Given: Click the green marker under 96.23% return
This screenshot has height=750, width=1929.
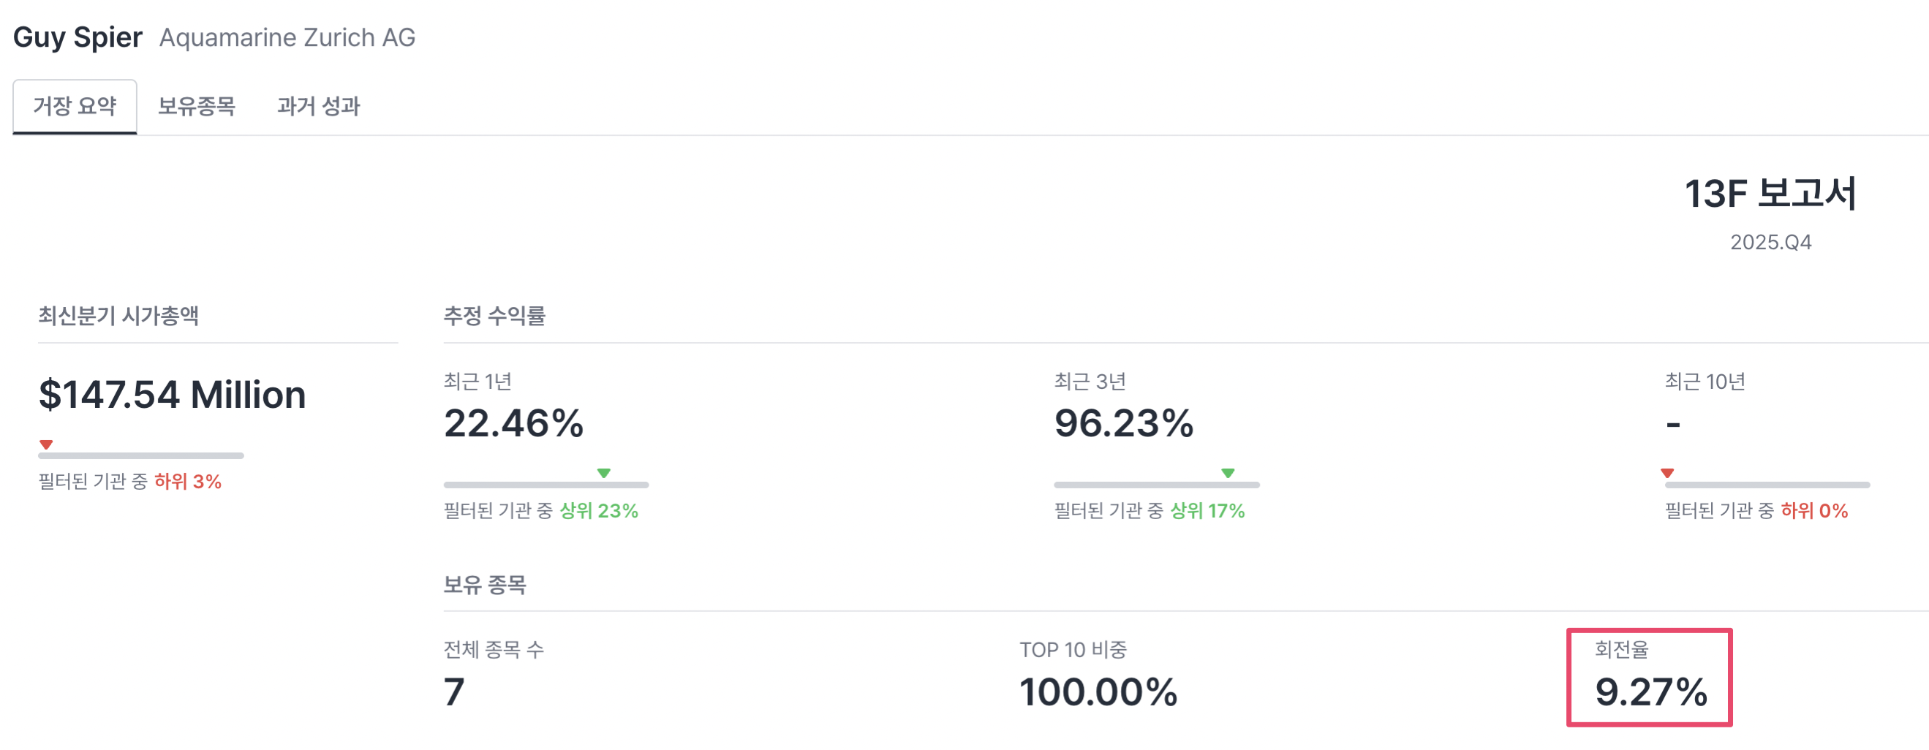Looking at the screenshot, I should (x=1227, y=473).
